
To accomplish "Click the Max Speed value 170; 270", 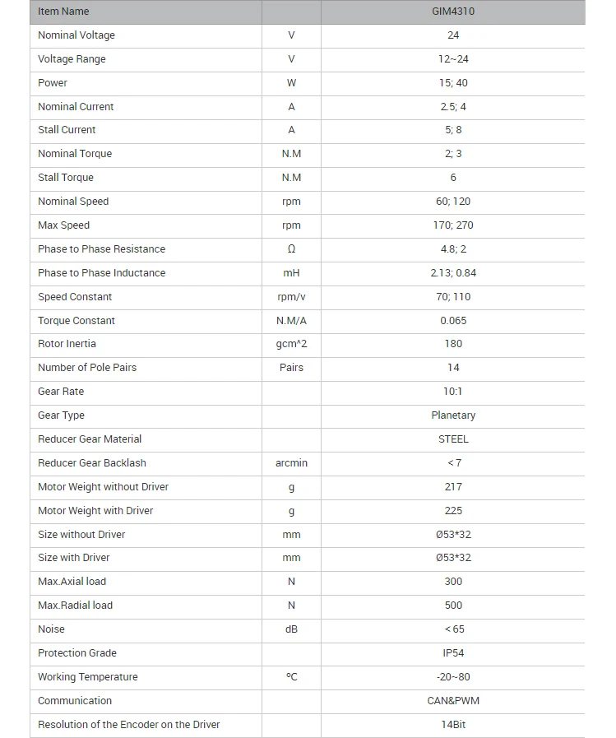I will tap(453, 225).
